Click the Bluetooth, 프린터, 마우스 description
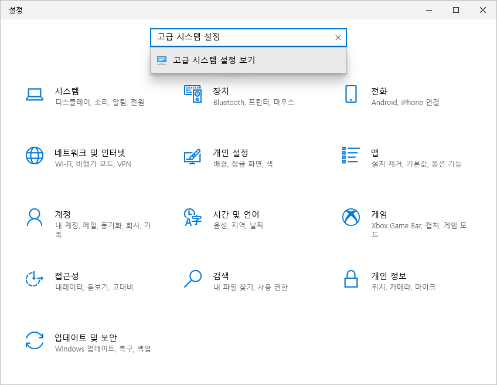The height and width of the screenshot is (385, 497). pyautogui.click(x=254, y=102)
